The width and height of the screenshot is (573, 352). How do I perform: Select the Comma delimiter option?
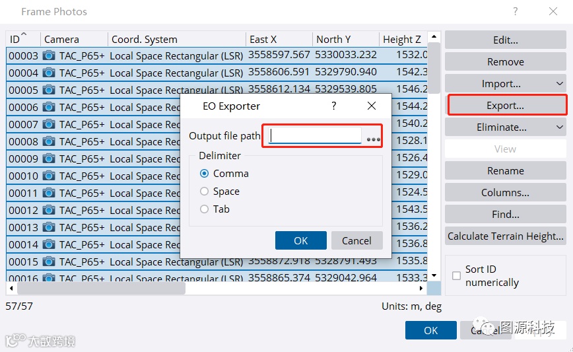coord(204,174)
